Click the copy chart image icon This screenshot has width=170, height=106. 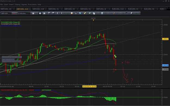(x=94, y=13)
